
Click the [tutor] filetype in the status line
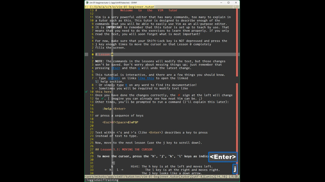[186, 177]
